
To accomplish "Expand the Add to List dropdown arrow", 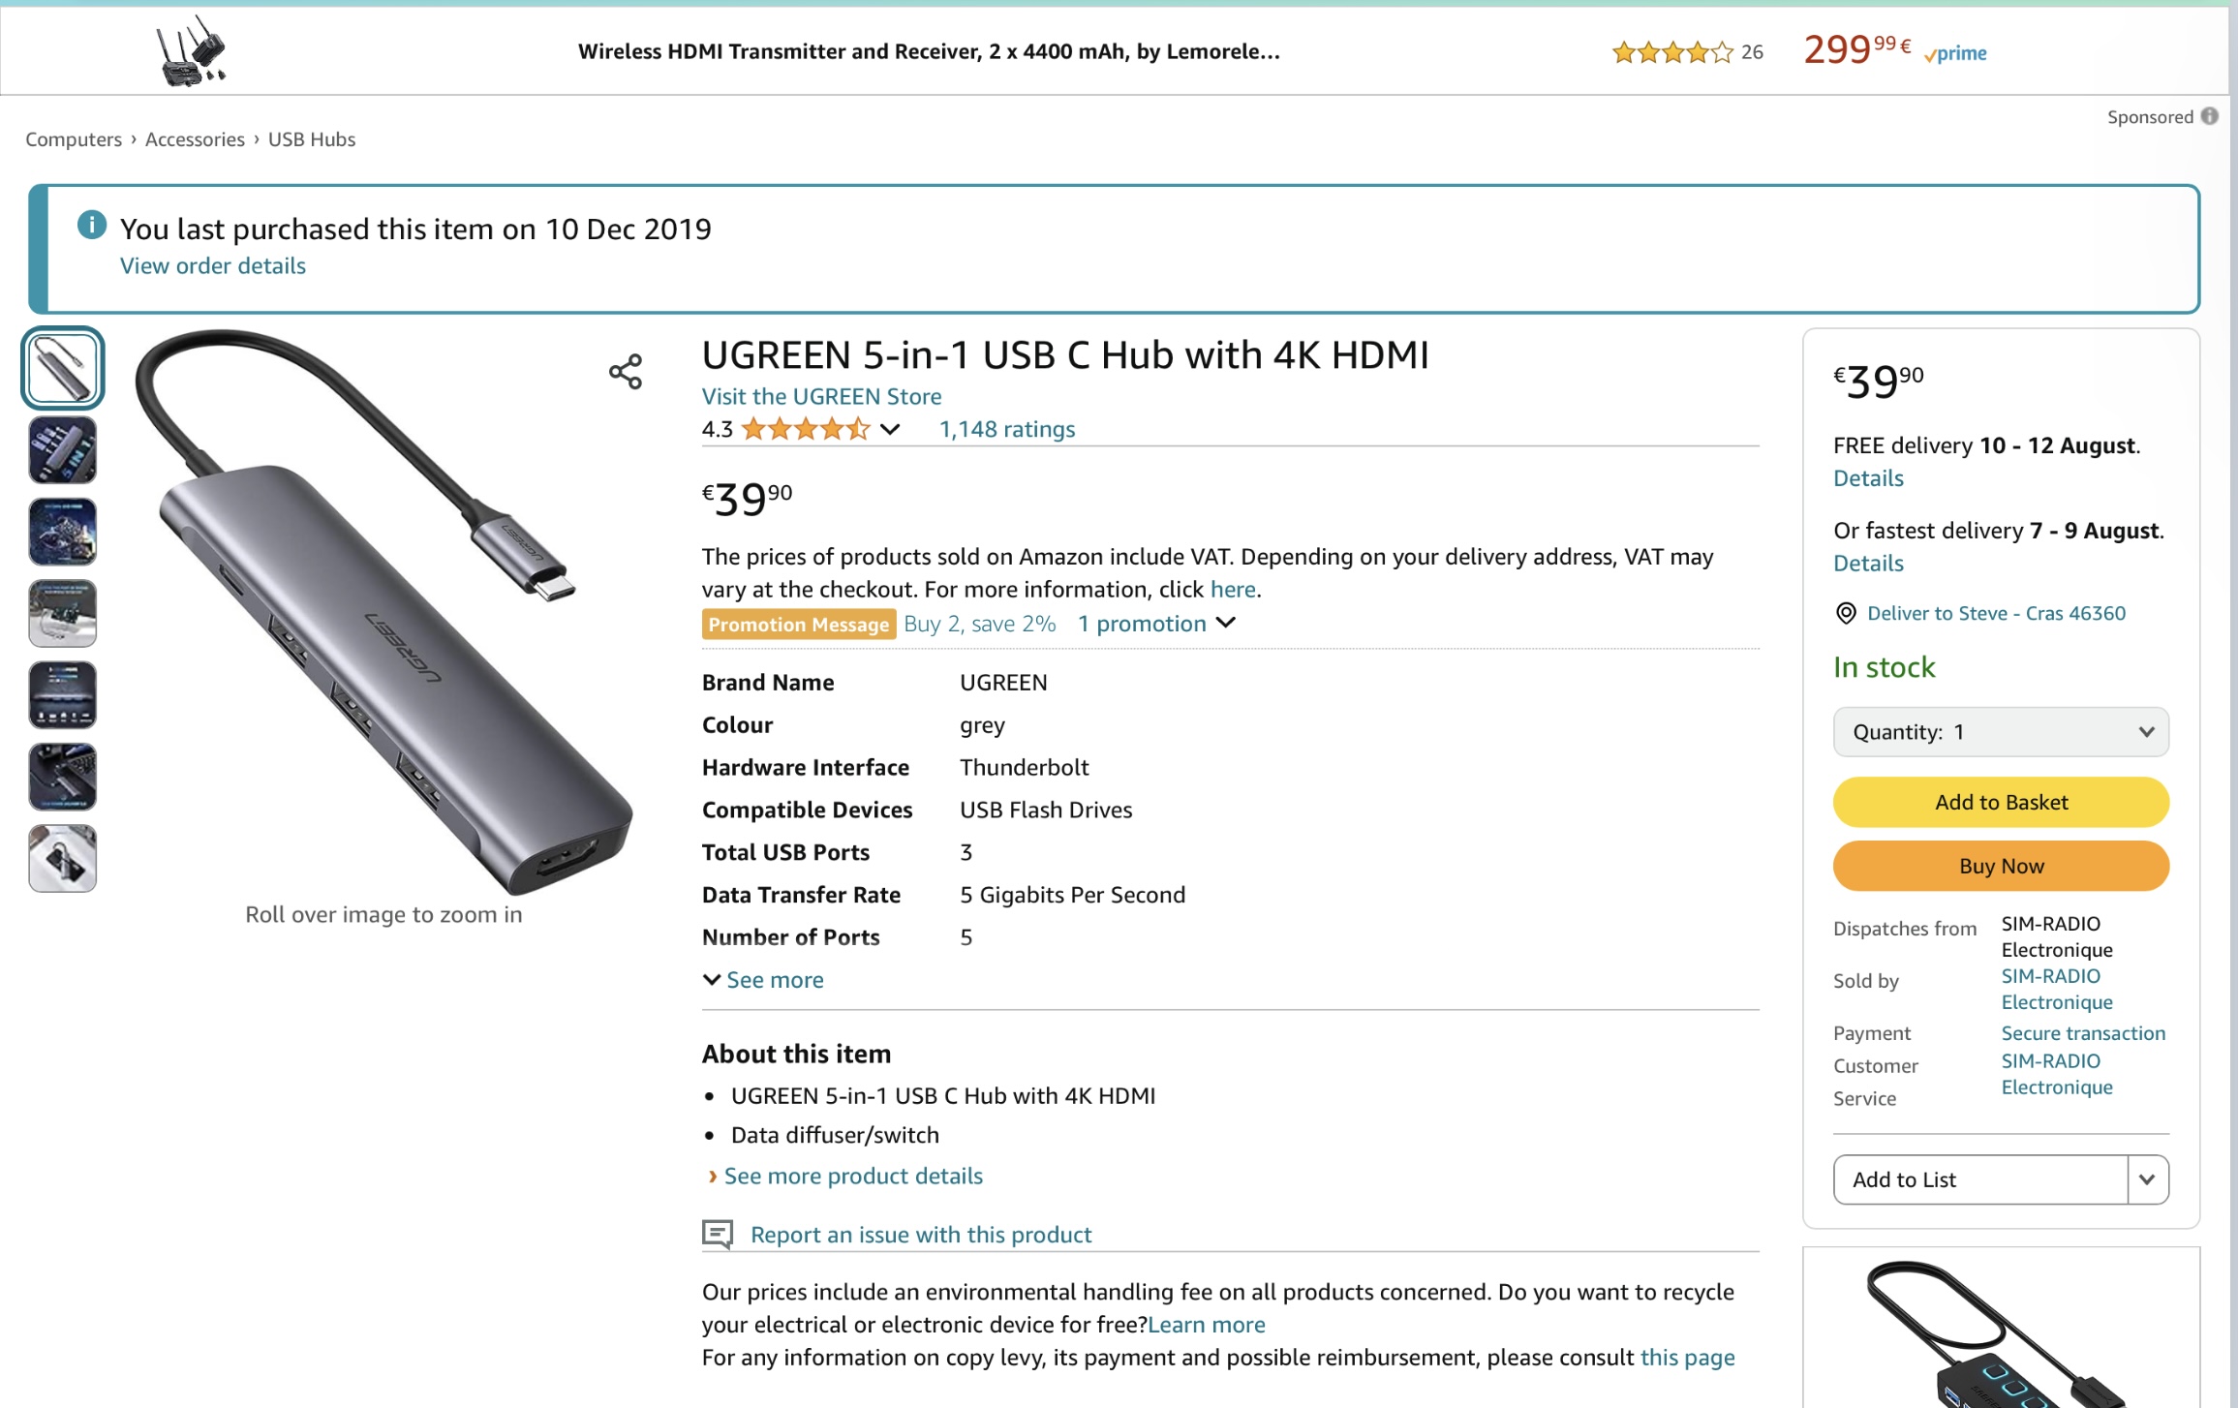I will pyautogui.click(x=2147, y=1179).
